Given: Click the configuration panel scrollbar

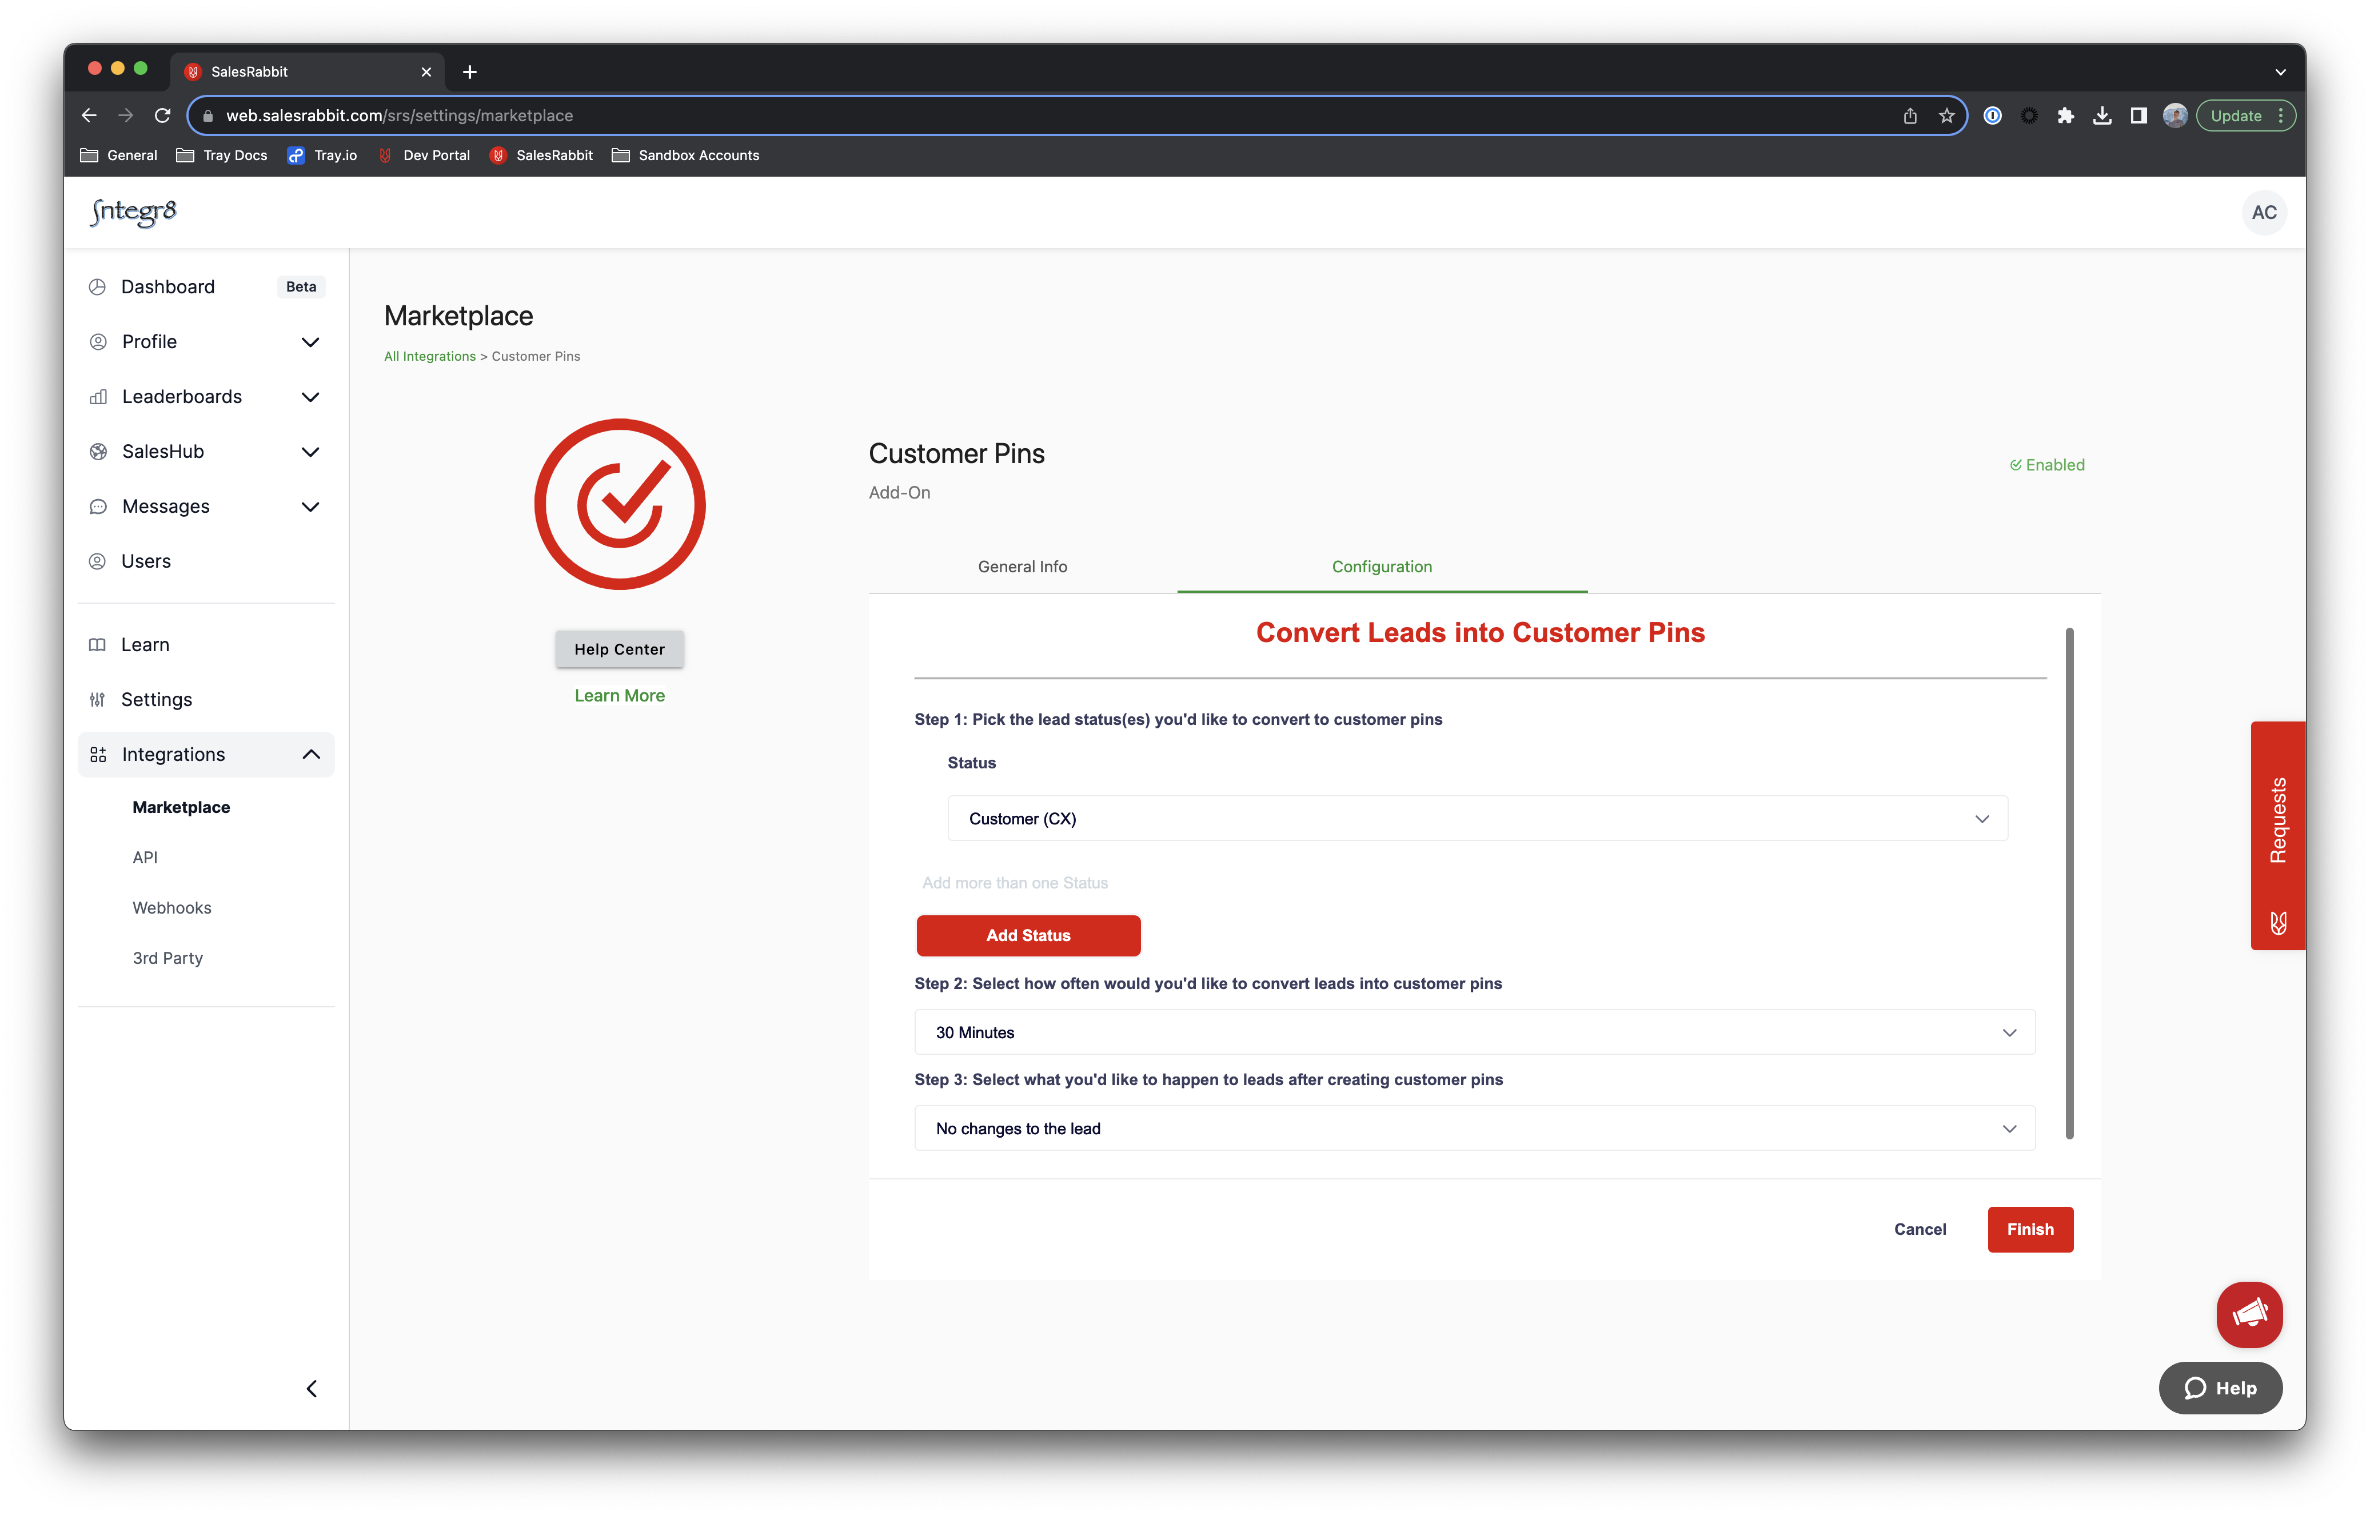Looking at the screenshot, I should click(2069, 883).
